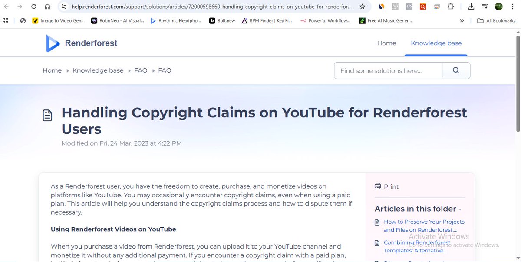Open Free AI Music Gener... bookmark
This screenshot has height=262, width=521.
tap(386, 20)
